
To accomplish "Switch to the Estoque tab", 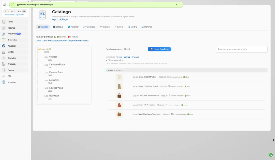I will [58, 27].
